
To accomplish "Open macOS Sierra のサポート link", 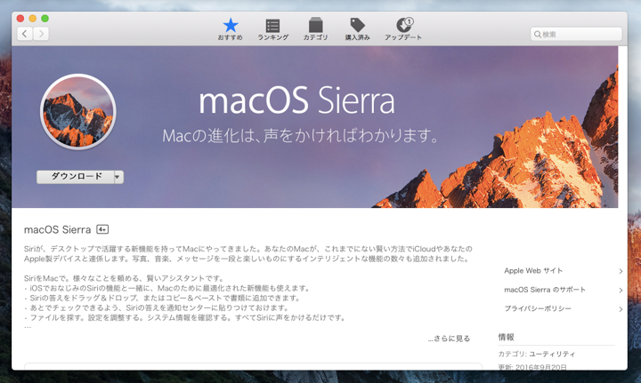I will pos(545,290).
